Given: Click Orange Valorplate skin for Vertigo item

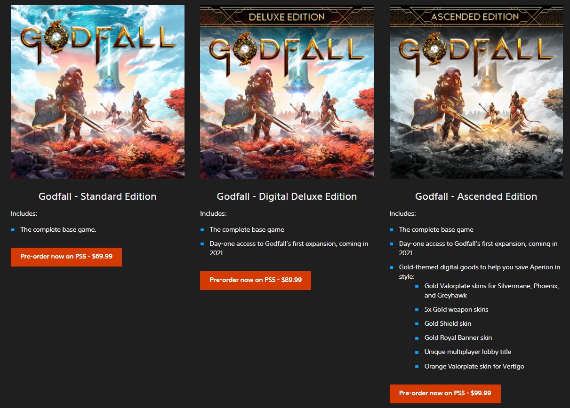Looking at the screenshot, I should [474, 366].
